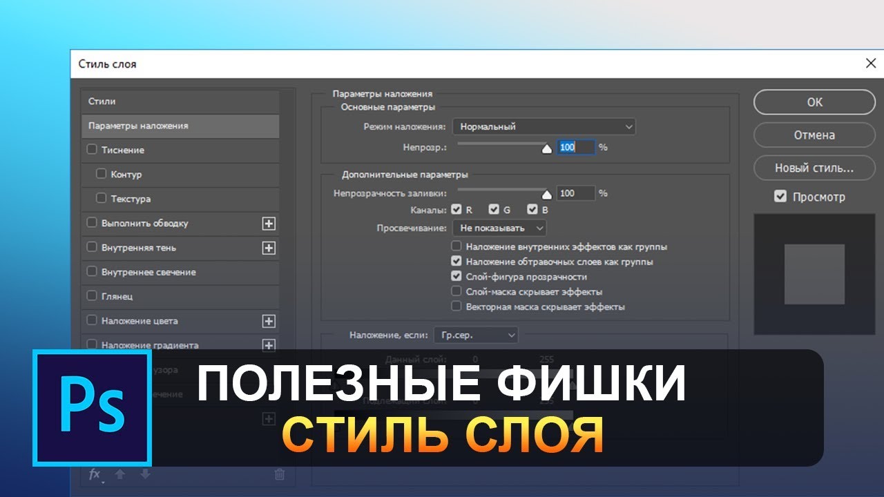The width and height of the screenshot is (884, 497).
Task: Click the move effect up arrow
Action: (x=119, y=474)
